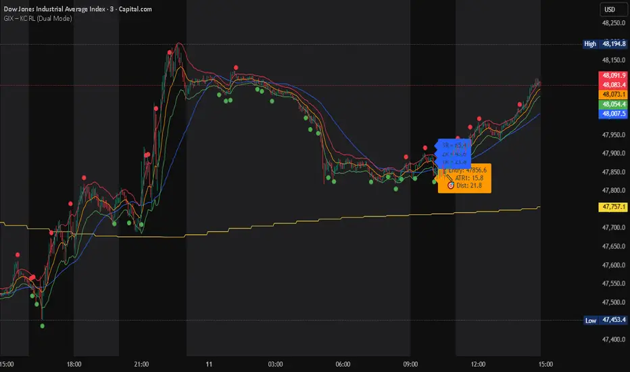The image size is (630, 372).
Task: Click the 47,400.0 price axis label
Action: (614, 340)
